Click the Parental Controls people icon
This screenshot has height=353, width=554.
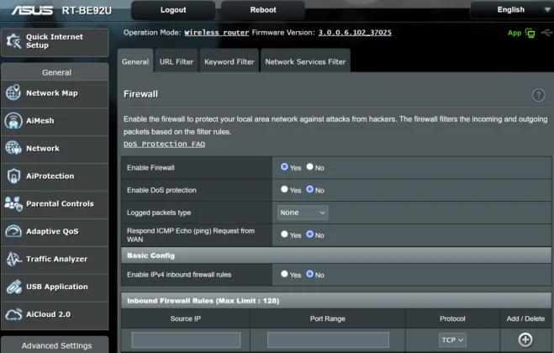pyautogui.click(x=13, y=204)
